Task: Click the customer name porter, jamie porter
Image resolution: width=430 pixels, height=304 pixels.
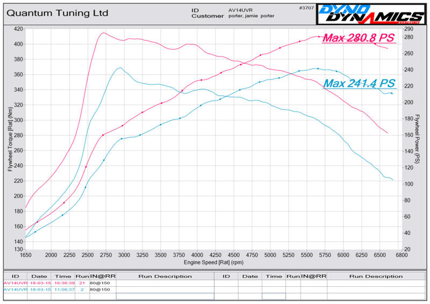Action: [x=252, y=16]
